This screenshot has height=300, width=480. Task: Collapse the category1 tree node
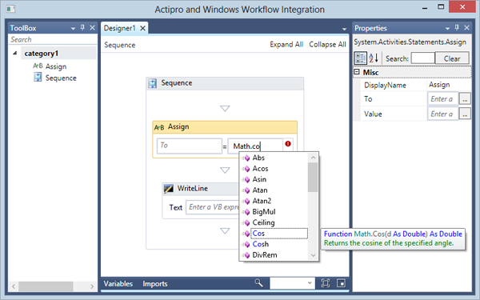pos(14,54)
